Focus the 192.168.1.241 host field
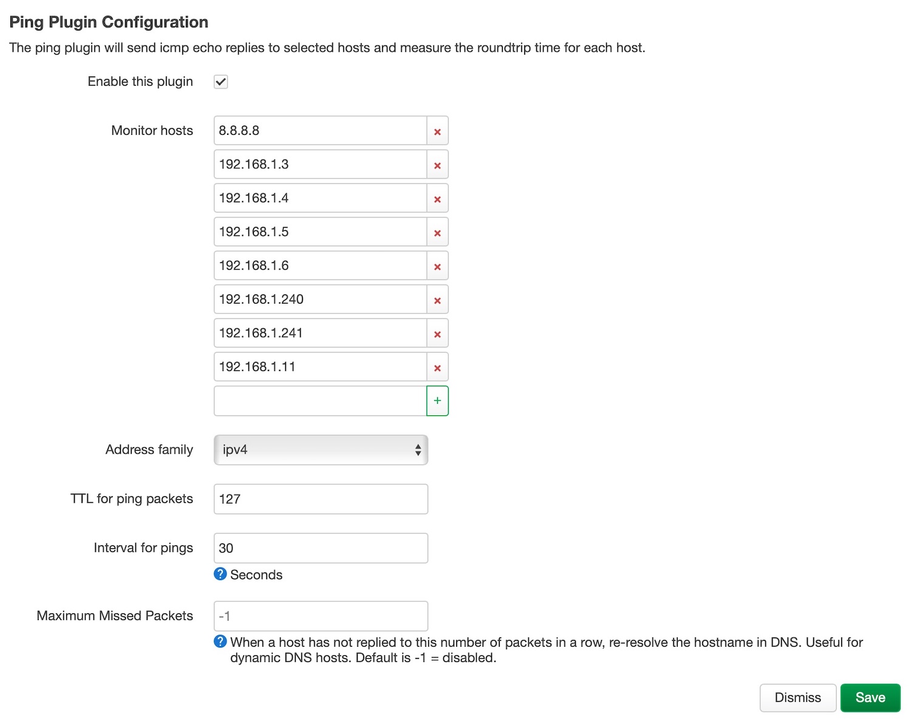The image size is (911, 722). coord(321,333)
